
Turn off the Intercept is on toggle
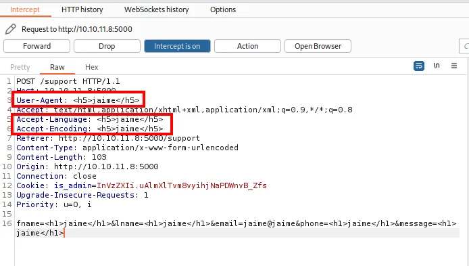[x=177, y=46]
